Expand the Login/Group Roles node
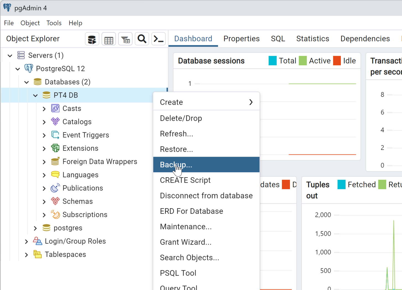This screenshot has width=402, height=290. [x=27, y=241]
